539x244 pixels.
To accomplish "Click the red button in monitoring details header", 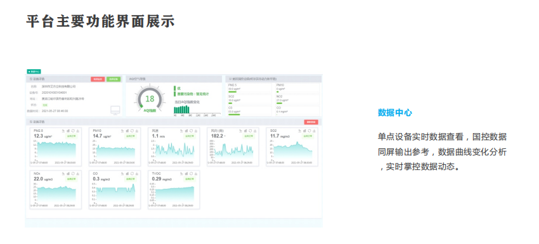I will (x=311, y=122).
